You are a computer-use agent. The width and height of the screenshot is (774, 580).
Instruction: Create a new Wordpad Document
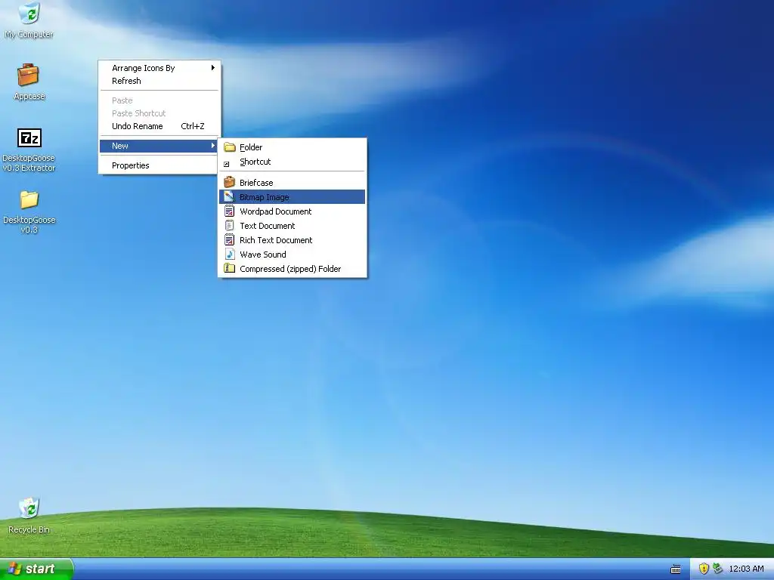point(293,211)
